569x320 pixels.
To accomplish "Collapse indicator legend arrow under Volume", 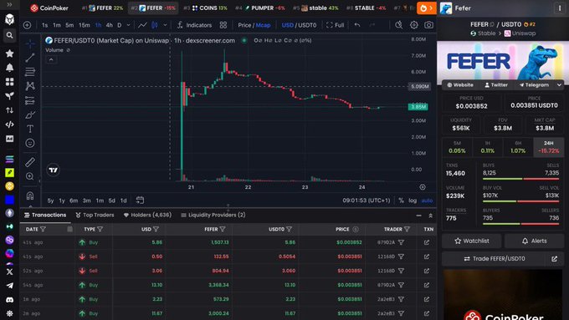I will (51, 59).
